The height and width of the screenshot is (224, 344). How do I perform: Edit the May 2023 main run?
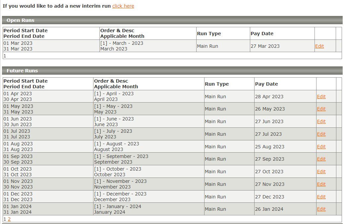pyautogui.click(x=321, y=109)
